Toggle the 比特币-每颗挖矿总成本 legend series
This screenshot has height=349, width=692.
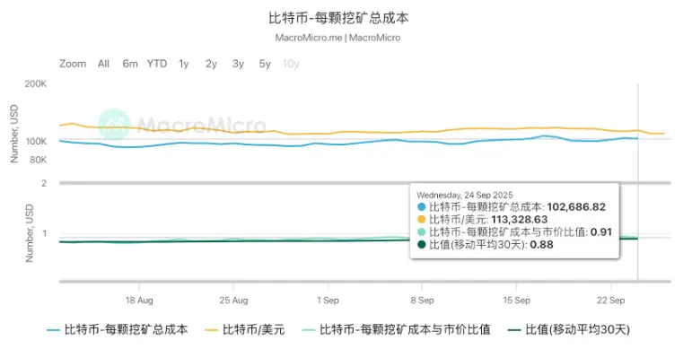coord(118,329)
